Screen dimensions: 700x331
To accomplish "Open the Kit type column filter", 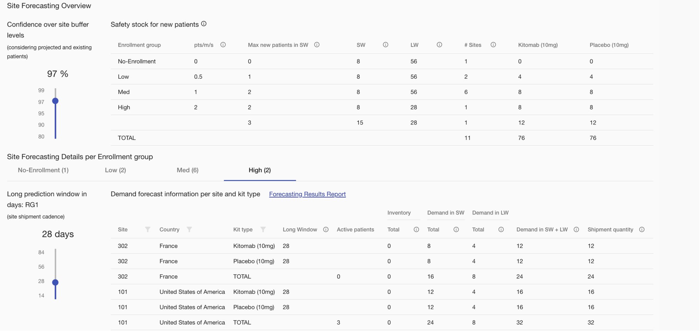I will point(263,230).
